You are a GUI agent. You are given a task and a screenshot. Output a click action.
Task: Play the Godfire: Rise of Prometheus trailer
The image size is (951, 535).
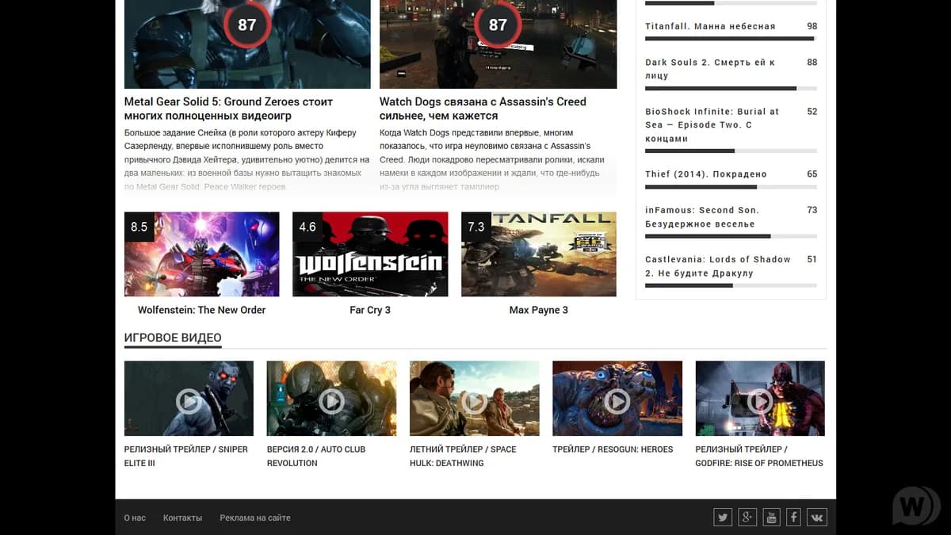pyautogui.click(x=759, y=402)
